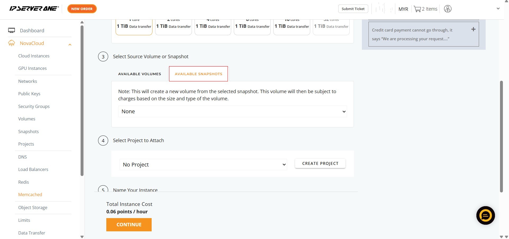
Task: Open the live chat bubble
Action: (485, 215)
